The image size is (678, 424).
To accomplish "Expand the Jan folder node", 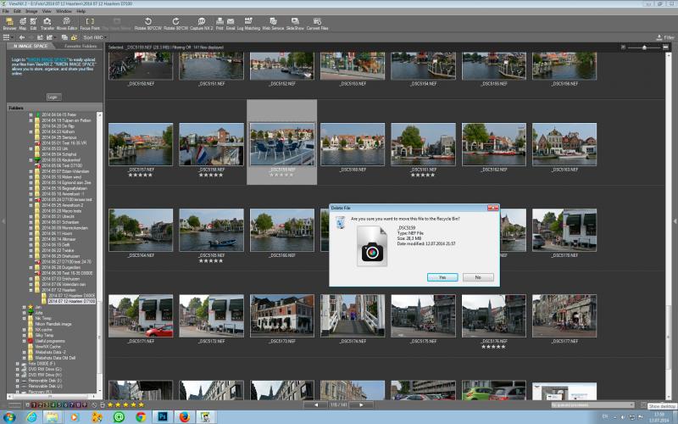I will 25,307.
